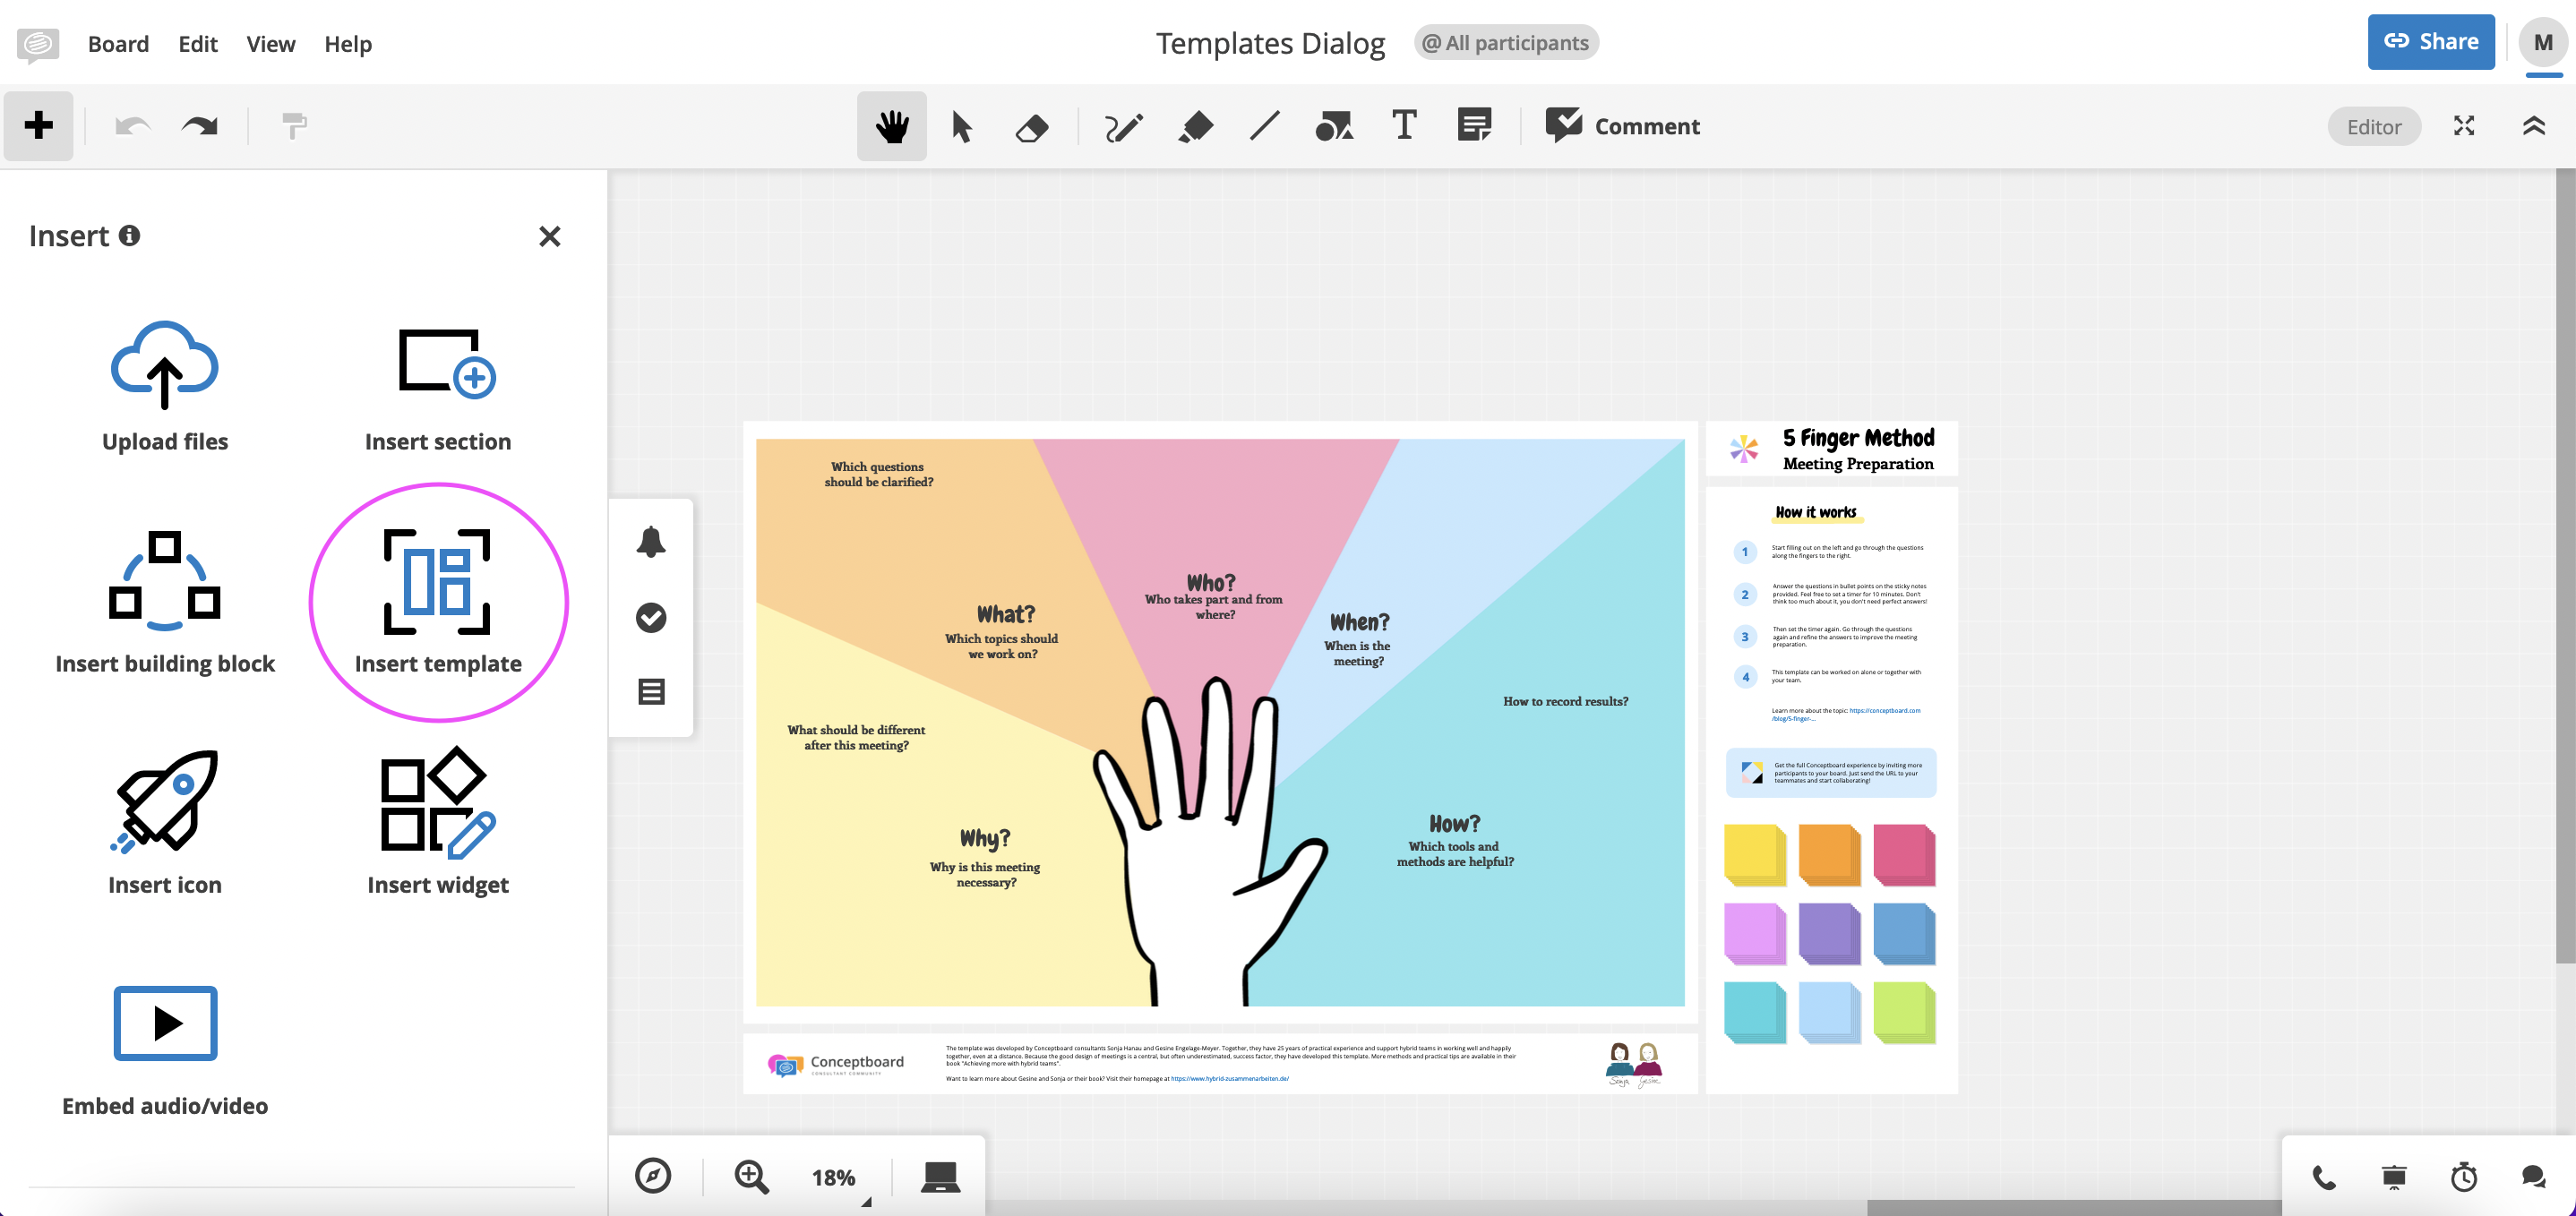Click the Share button
Viewport: 2576px width, 1216px height.
pos(2430,42)
